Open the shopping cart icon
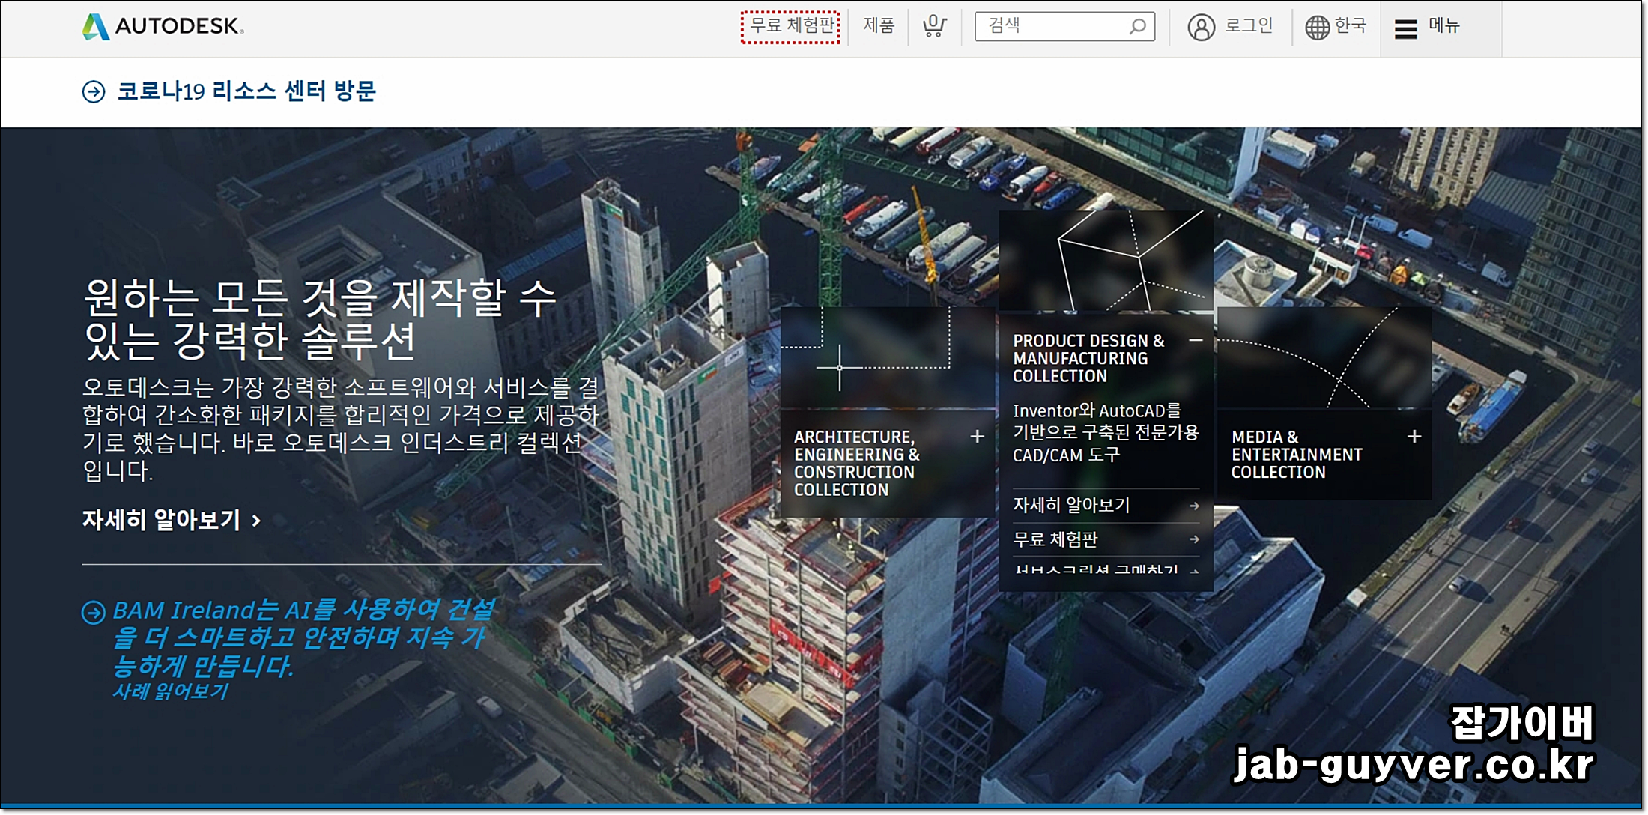The image size is (1648, 815). click(x=934, y=27)
